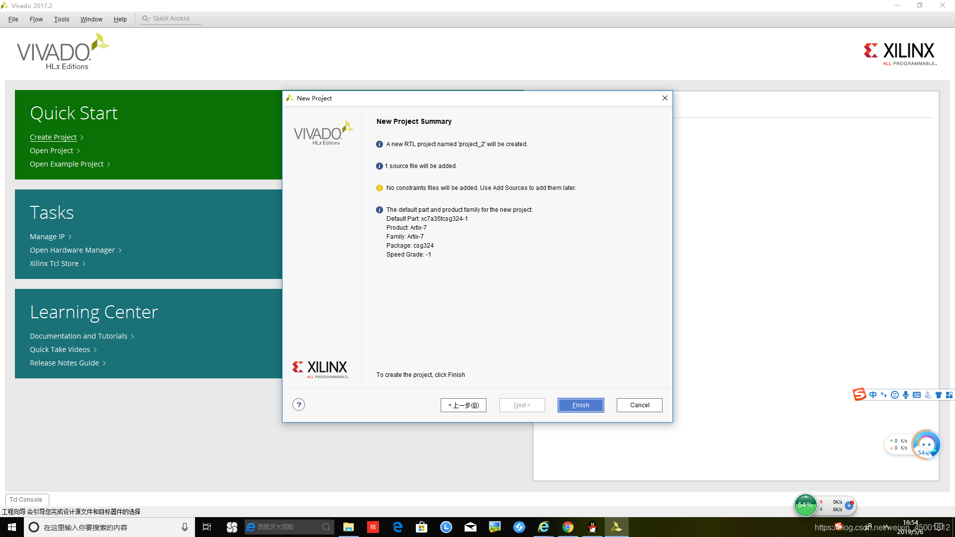Open the Sogou emoji smiley icon
This screenshot has width=955, height=537.
pos(895,395)
